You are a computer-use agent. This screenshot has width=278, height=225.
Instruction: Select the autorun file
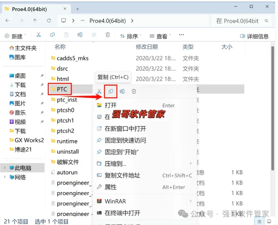click(x=64, y=172)
